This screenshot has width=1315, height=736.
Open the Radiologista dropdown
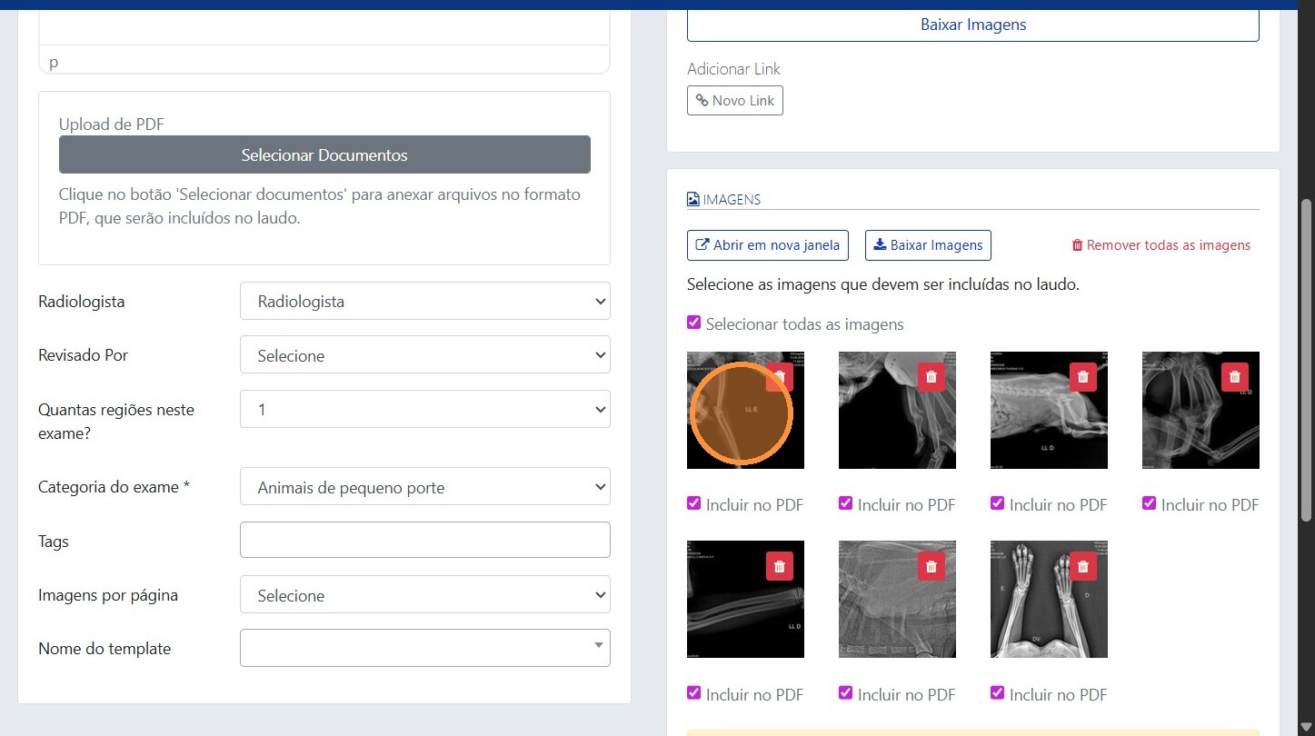pyautogui.click(x=424, y=302)
